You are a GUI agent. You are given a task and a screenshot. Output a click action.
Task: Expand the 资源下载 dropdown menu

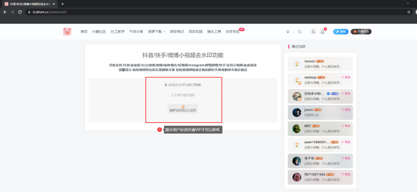156,32
